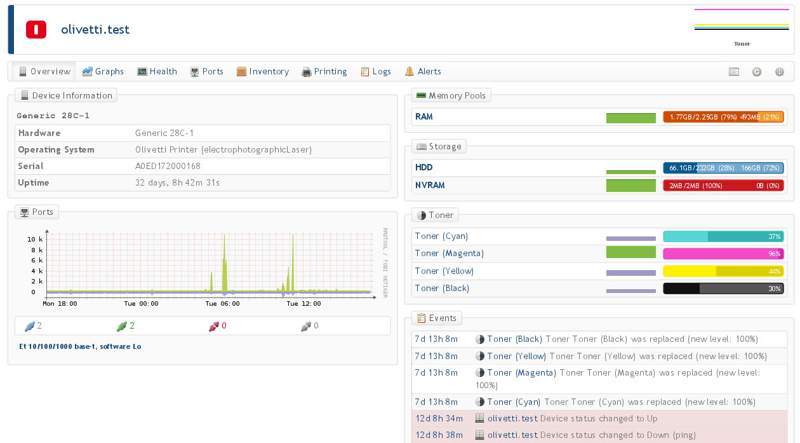Open the Toner (Magenta) link

click(449, 254)
